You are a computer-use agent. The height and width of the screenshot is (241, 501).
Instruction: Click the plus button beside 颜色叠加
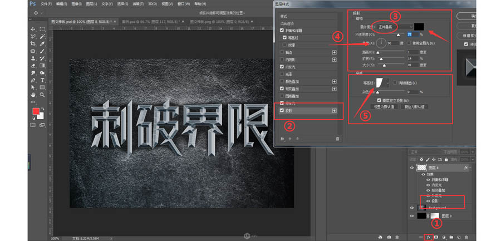click(x=334, y=81)
